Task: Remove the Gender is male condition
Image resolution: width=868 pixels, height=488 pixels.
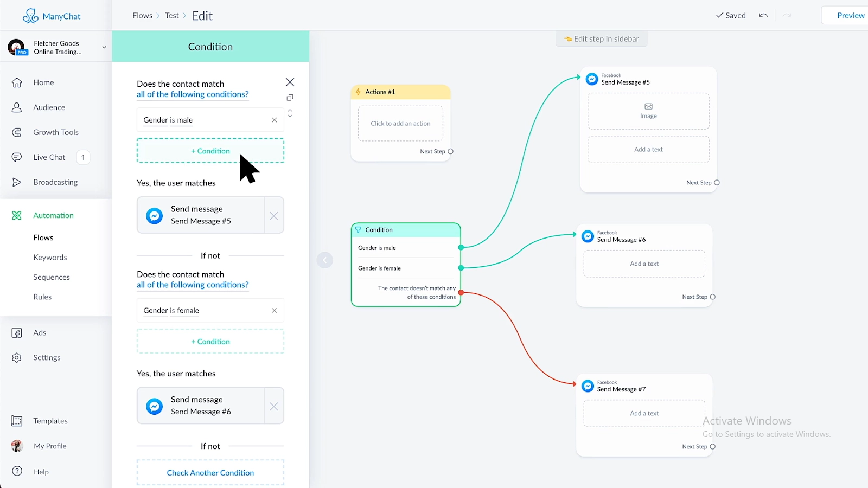Action: (274, 120)
